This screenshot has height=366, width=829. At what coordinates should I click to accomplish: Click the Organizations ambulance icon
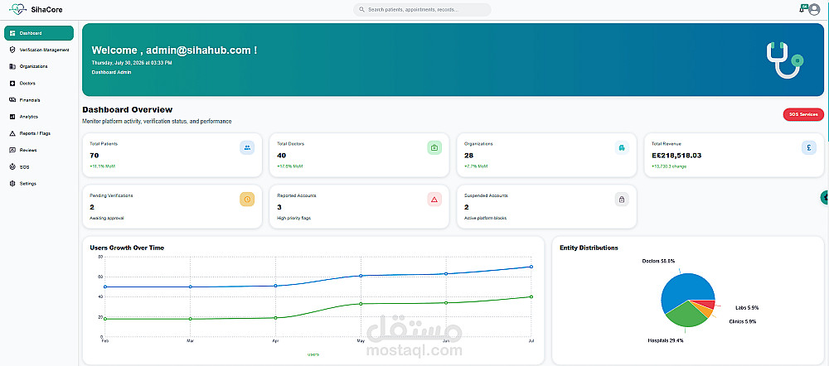[622, 148]
